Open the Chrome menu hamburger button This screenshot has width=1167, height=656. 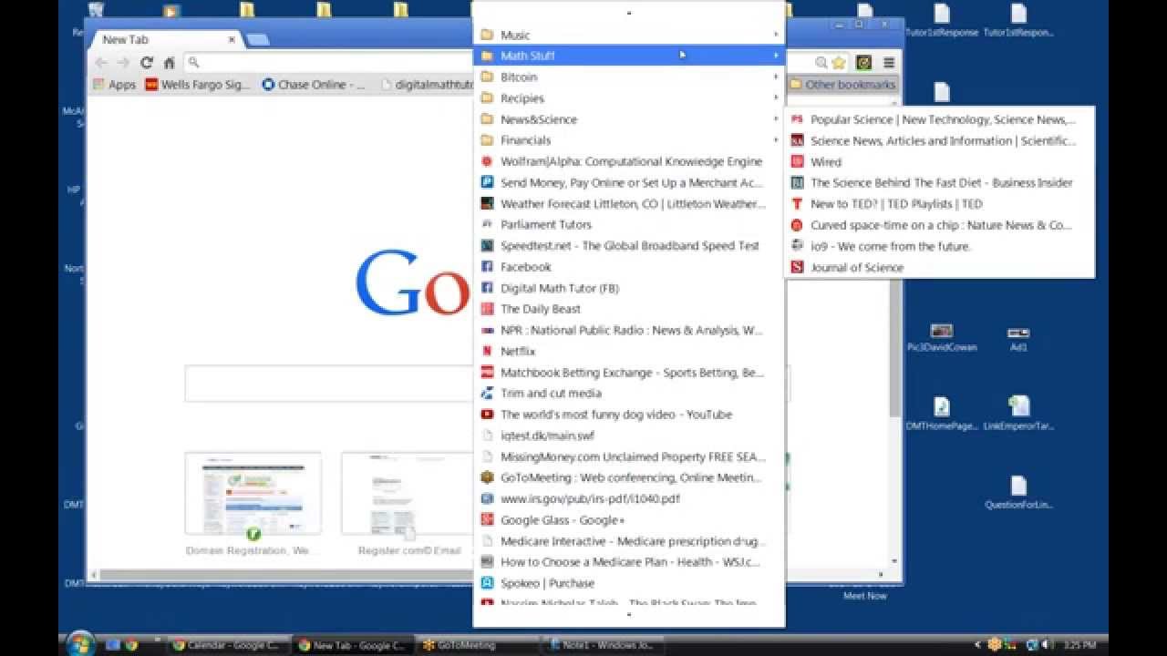pos(888,63)
